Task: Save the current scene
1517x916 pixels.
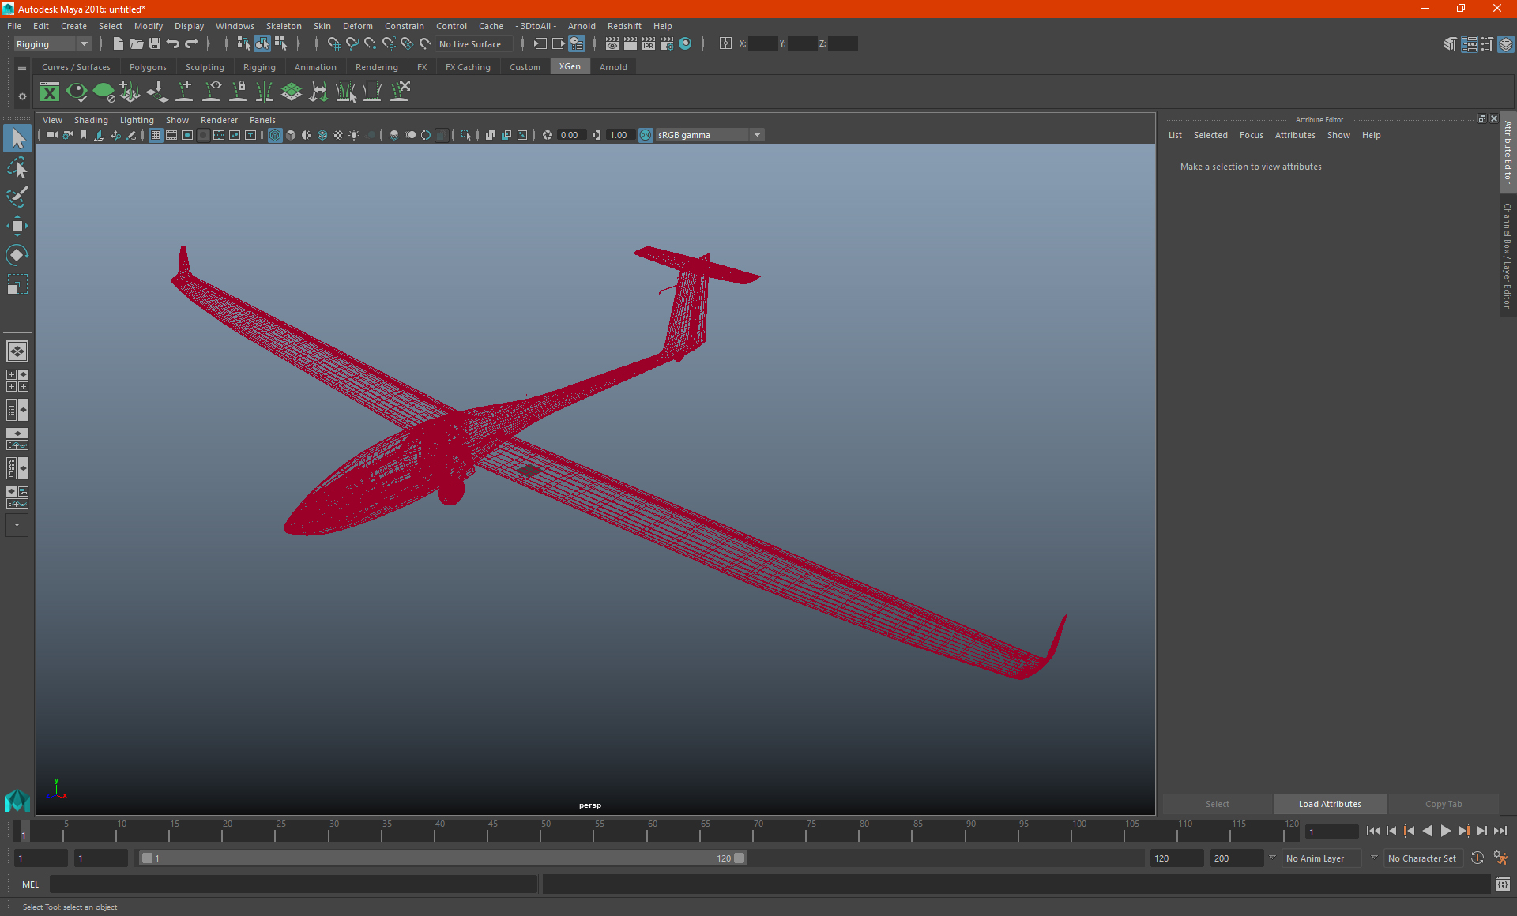Action: point(154,44)
